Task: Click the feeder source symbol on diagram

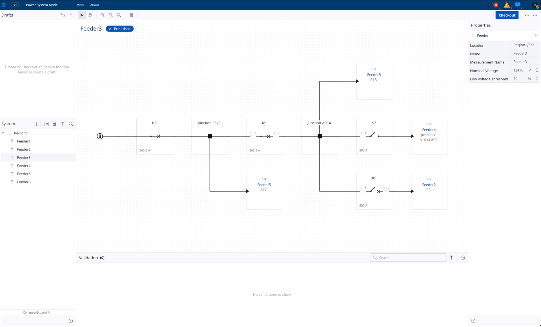Action: coord(100,137)
